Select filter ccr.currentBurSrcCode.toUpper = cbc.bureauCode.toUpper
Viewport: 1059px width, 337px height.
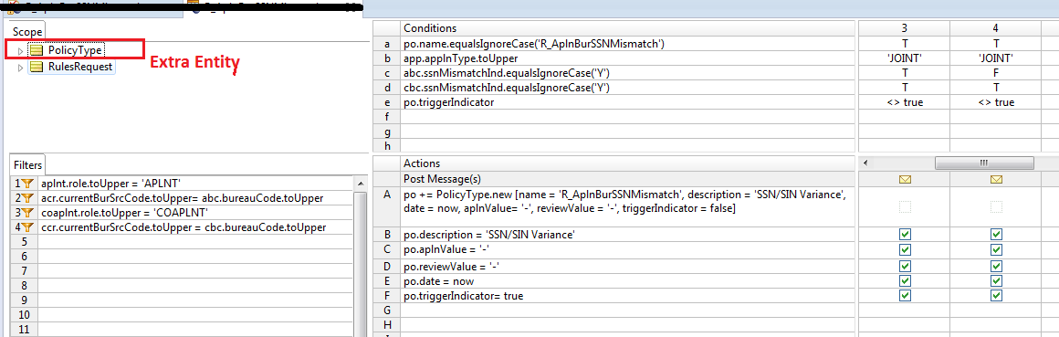tap(183, 227)
